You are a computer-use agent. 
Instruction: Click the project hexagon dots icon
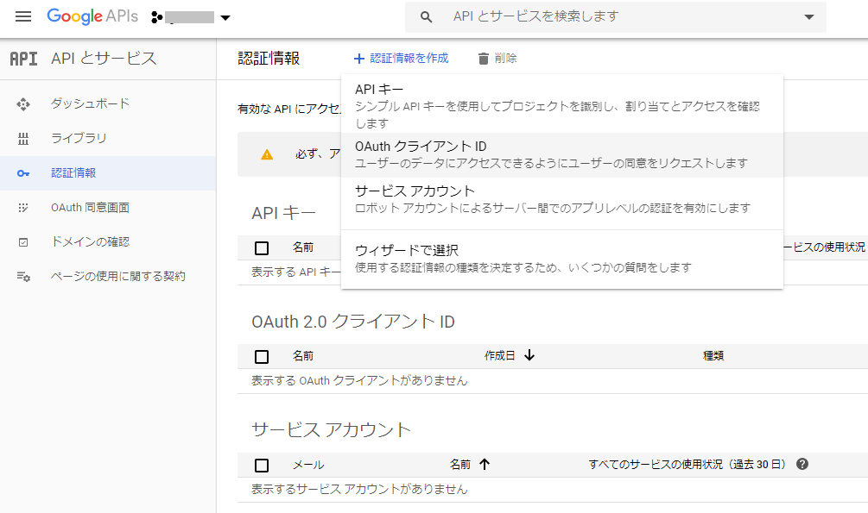coord(156,18)
